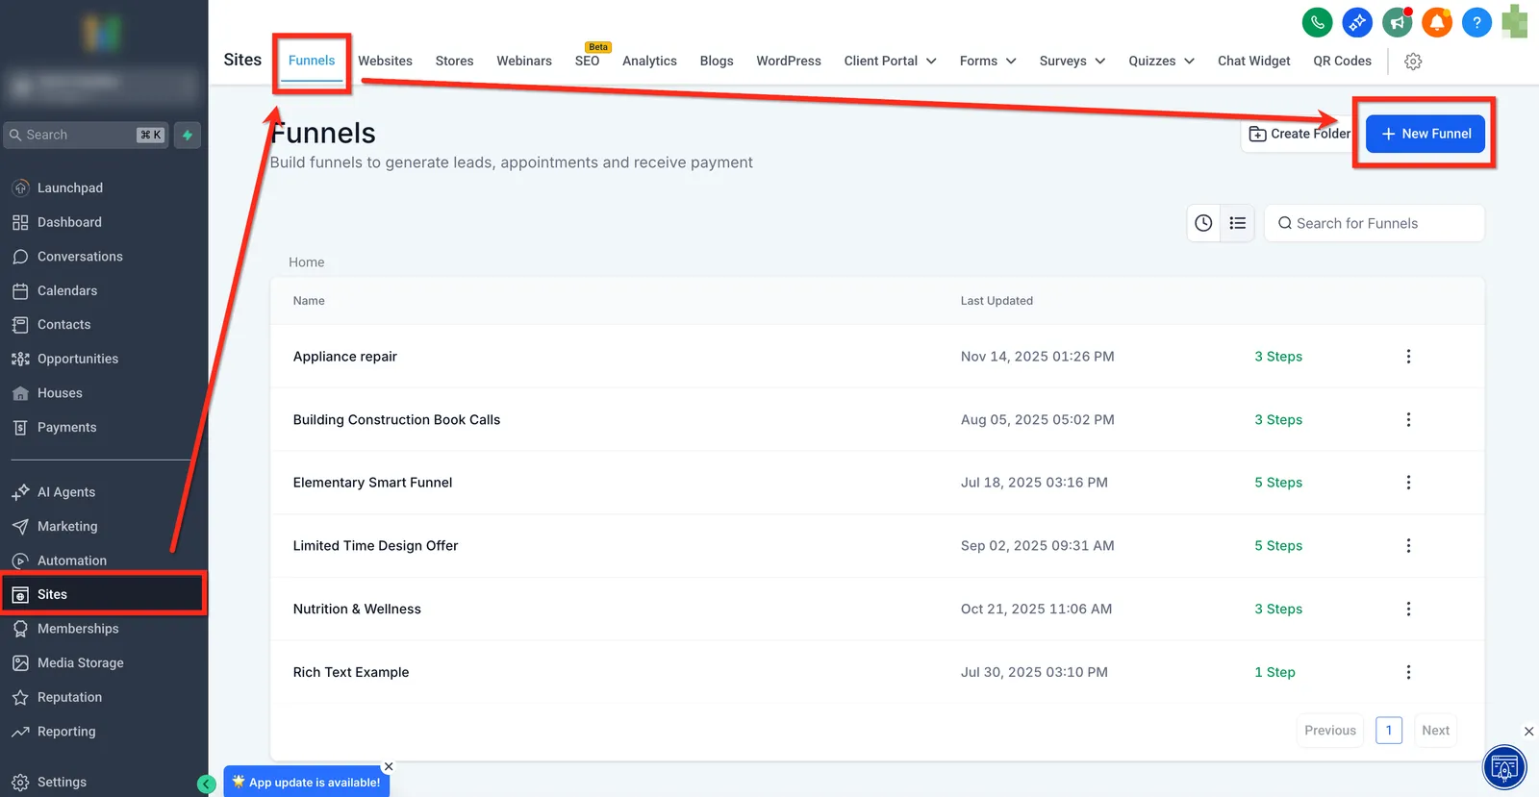
Task: Click the blue help question mark icon
Action: (x=1476, y=22)
